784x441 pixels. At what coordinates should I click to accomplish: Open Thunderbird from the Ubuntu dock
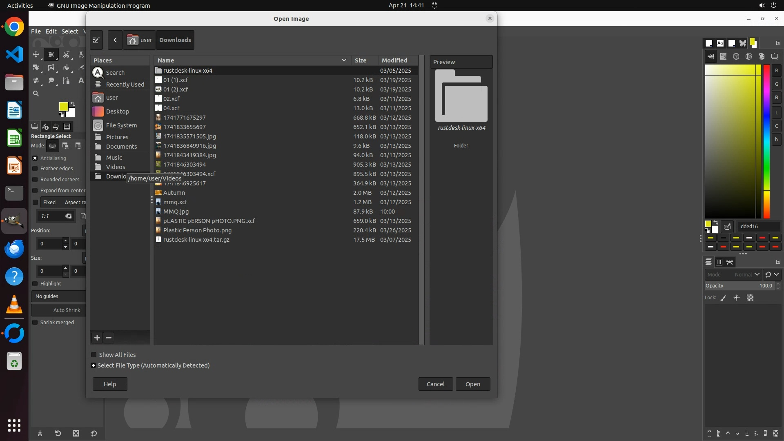(14, 249)
